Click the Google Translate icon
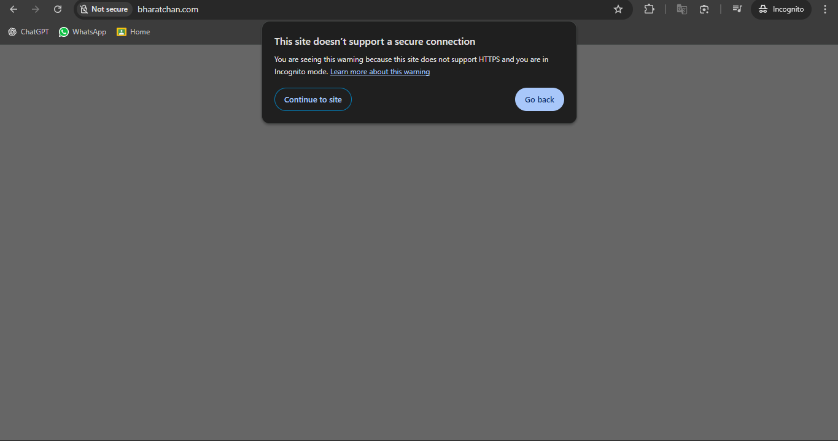This screenshot has height=441, width=838. (x=681, y=9)
